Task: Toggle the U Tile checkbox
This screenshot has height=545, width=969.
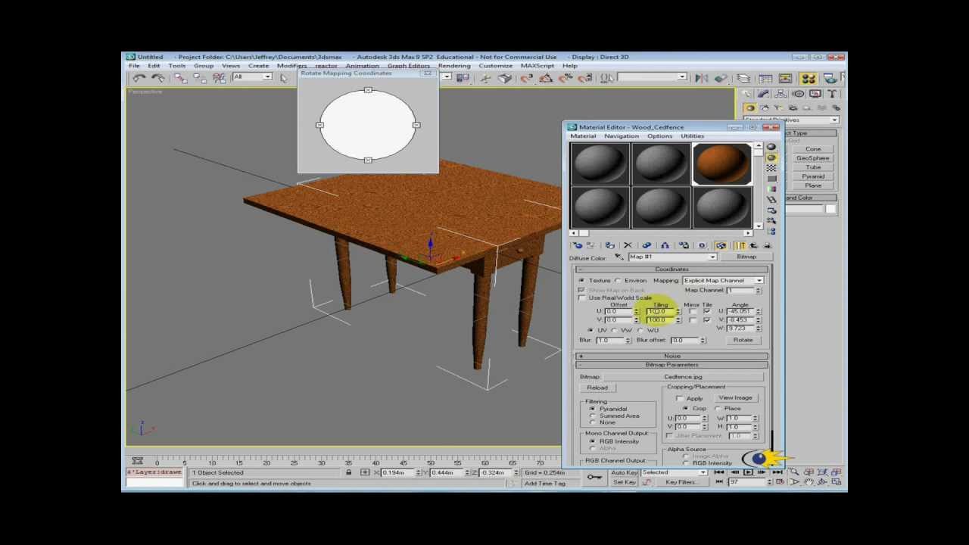Action: (707, 311)
